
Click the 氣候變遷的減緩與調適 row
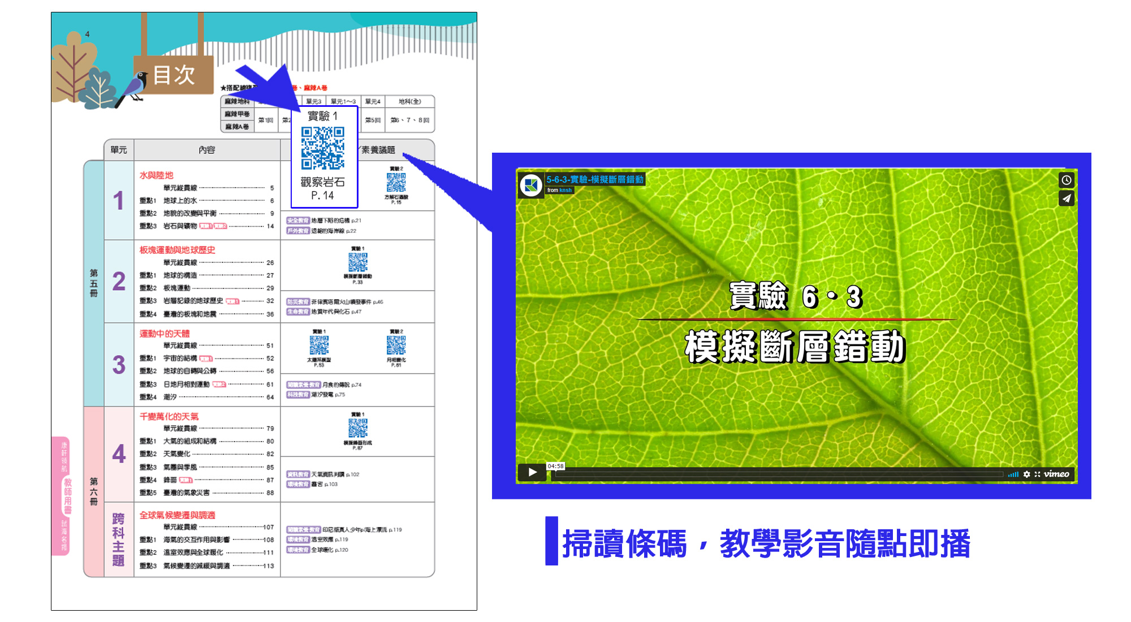[x=207, y=565]
